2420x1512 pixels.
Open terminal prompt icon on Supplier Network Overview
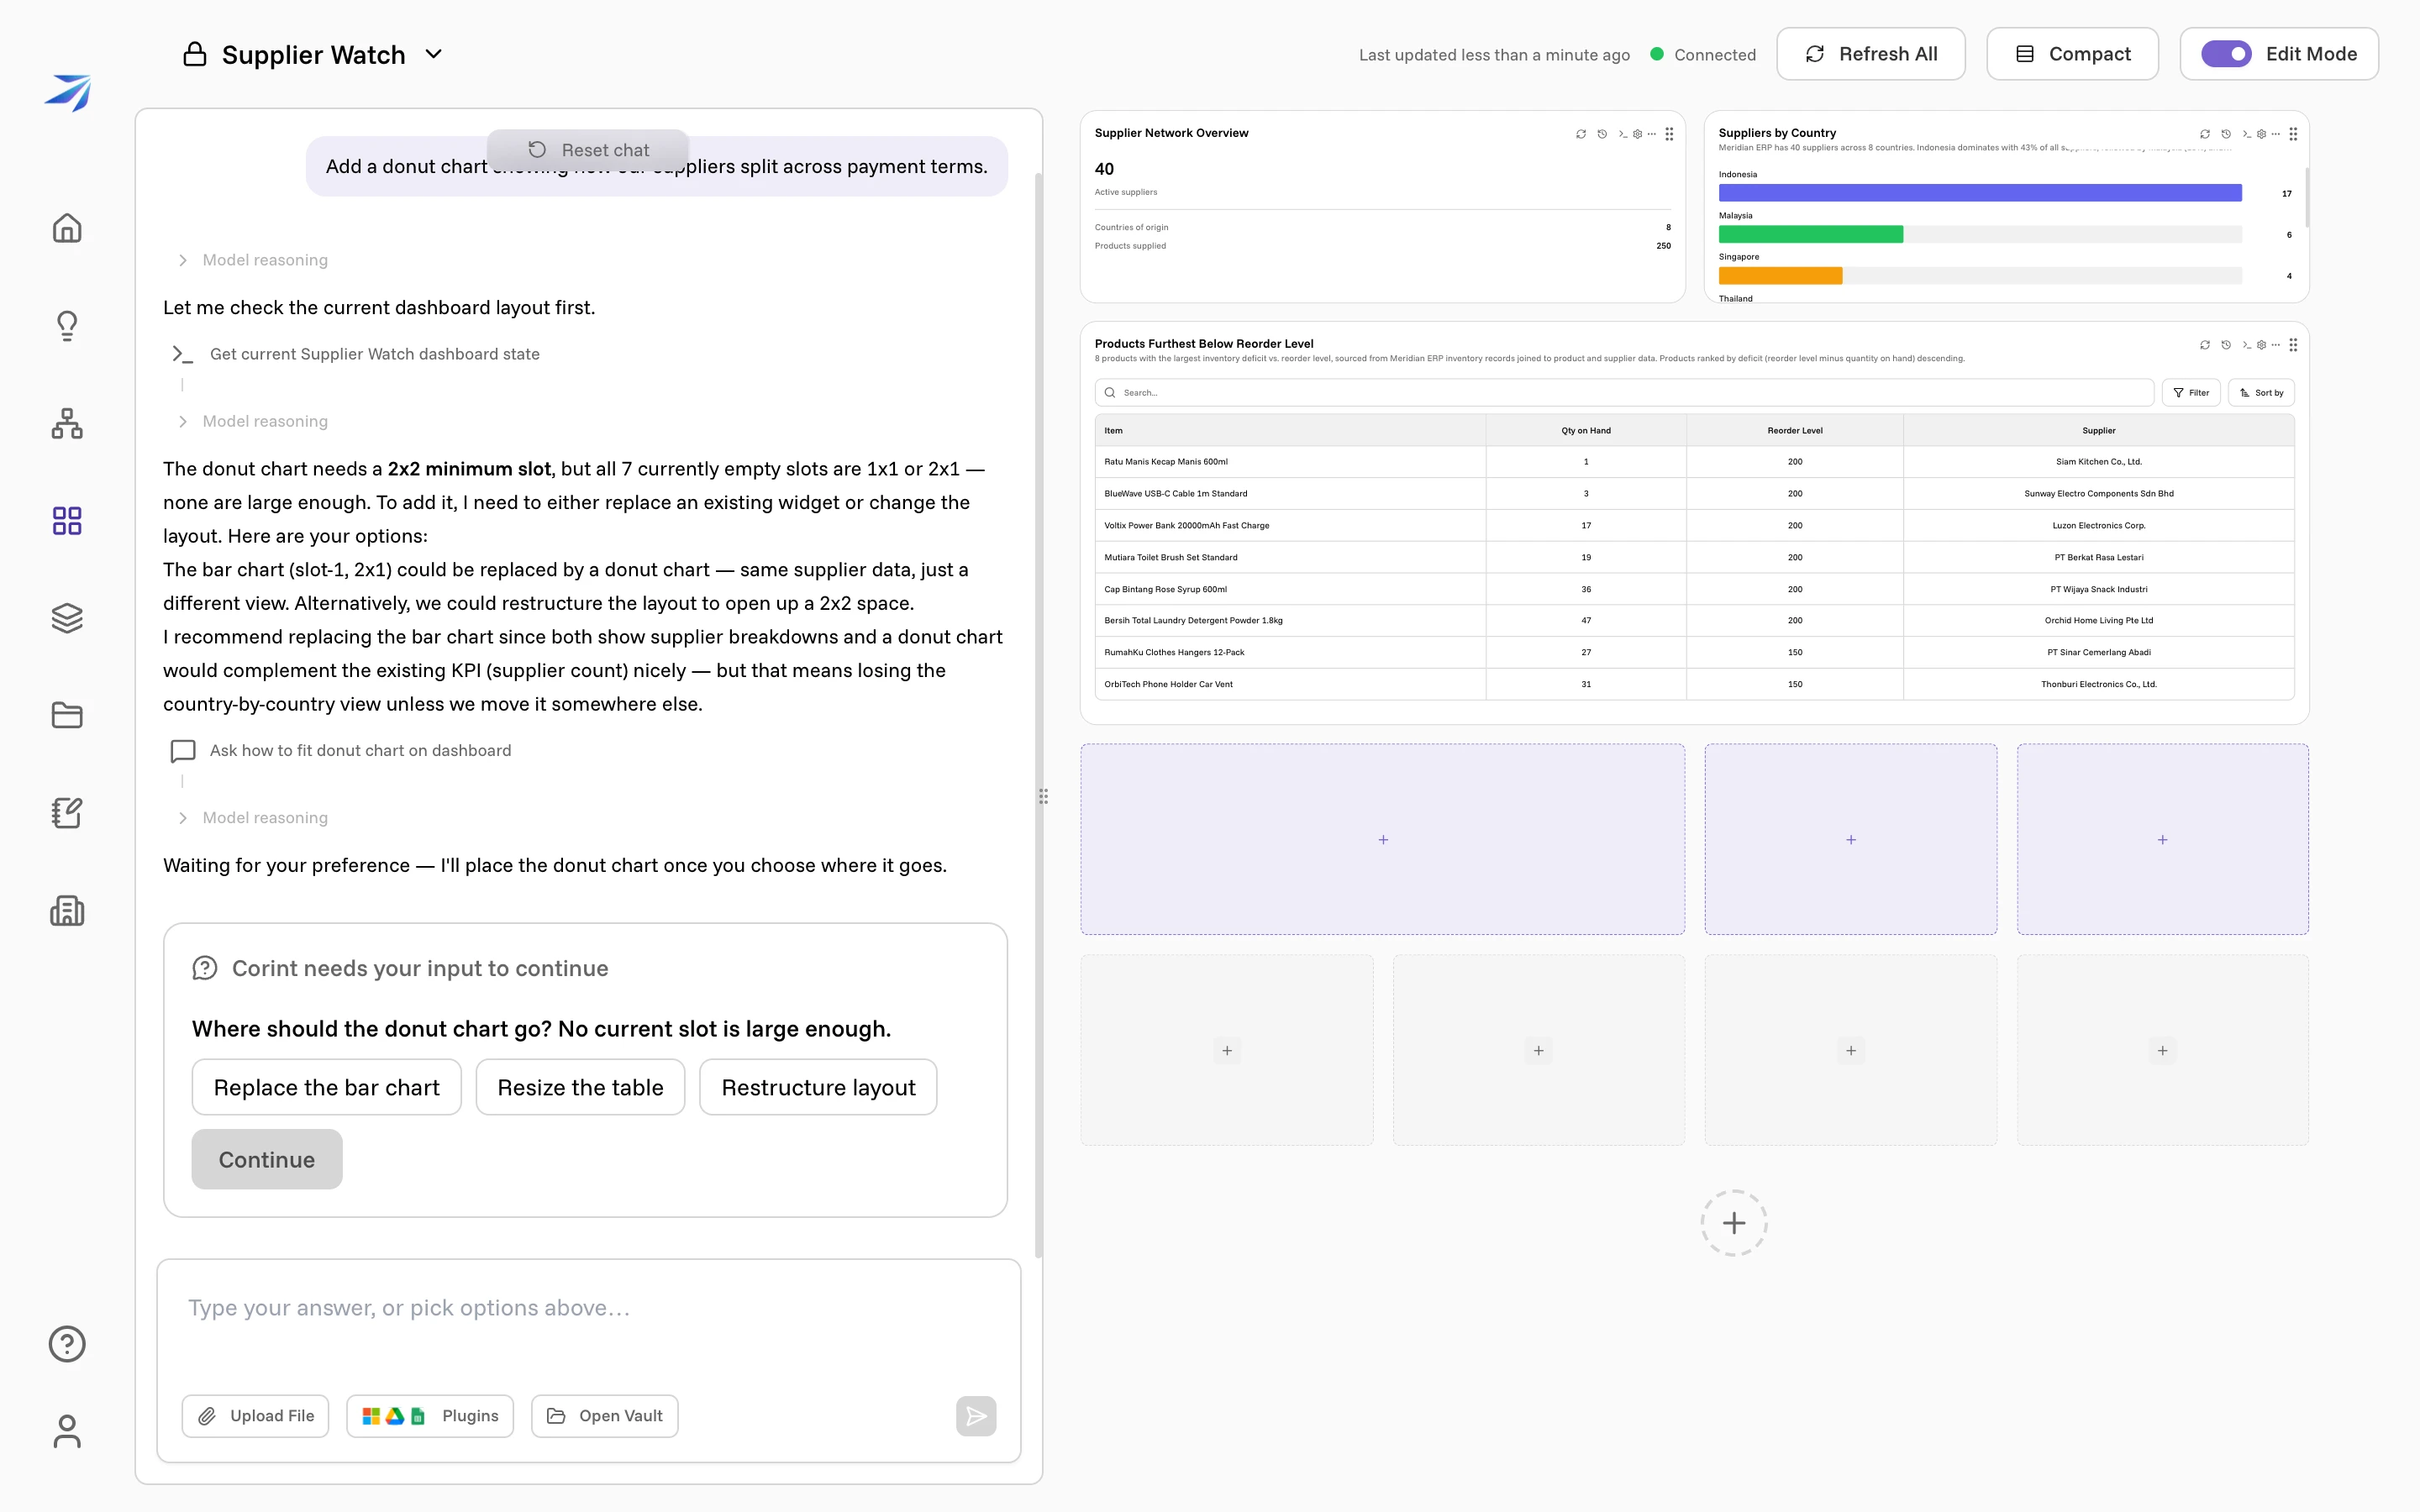tap(1622, 134)
